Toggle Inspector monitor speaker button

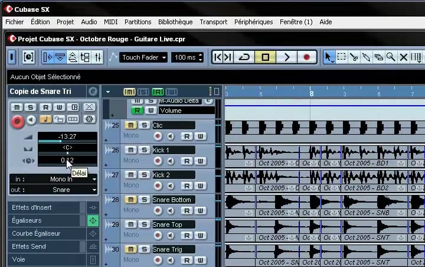(x=31, y=120)
